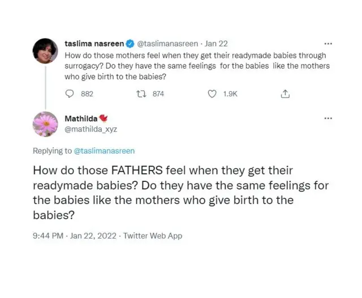Follow the @taslimanasreen mention after Replying to

tap(105, 151)
